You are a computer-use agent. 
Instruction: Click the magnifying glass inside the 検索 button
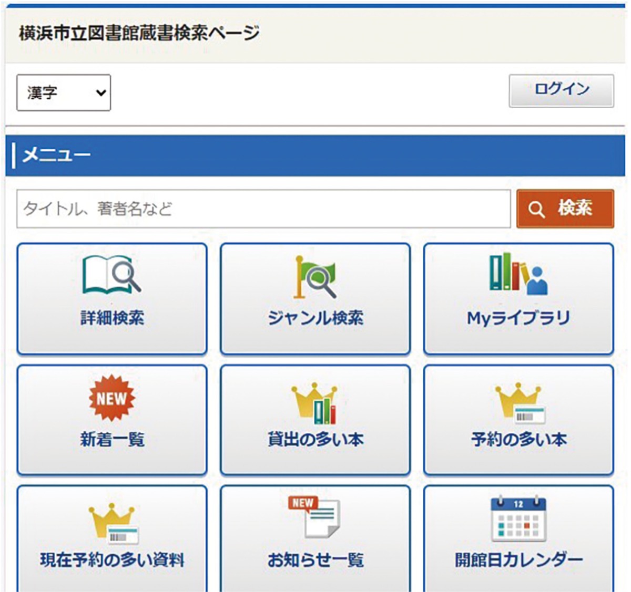pos(536,210)
